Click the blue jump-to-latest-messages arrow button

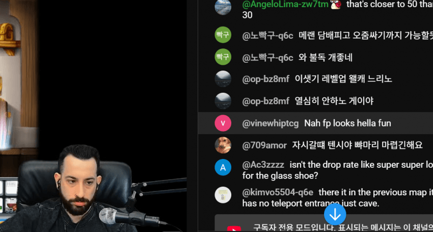coord(335,215)
